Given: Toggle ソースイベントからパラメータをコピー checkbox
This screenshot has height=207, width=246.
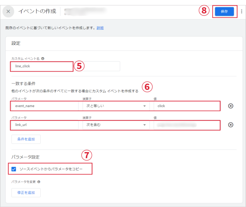Looking at the screenshot, I should (x=14, y=169).
